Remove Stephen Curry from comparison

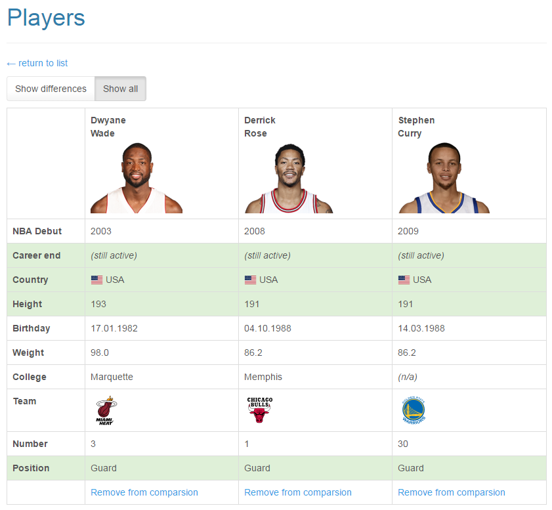[x=451, y=492]
